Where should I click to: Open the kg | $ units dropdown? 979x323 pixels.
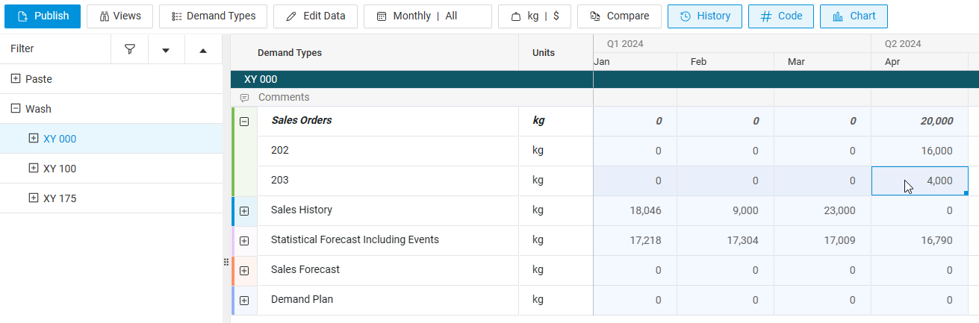[534, 16]
